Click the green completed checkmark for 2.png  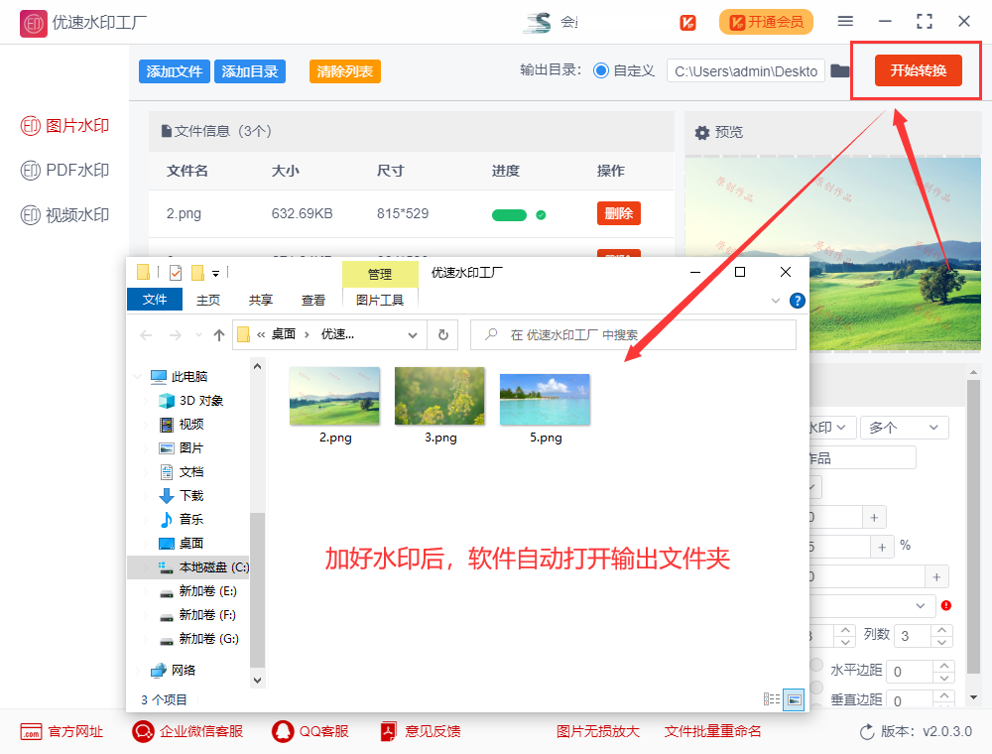[541, 215]
